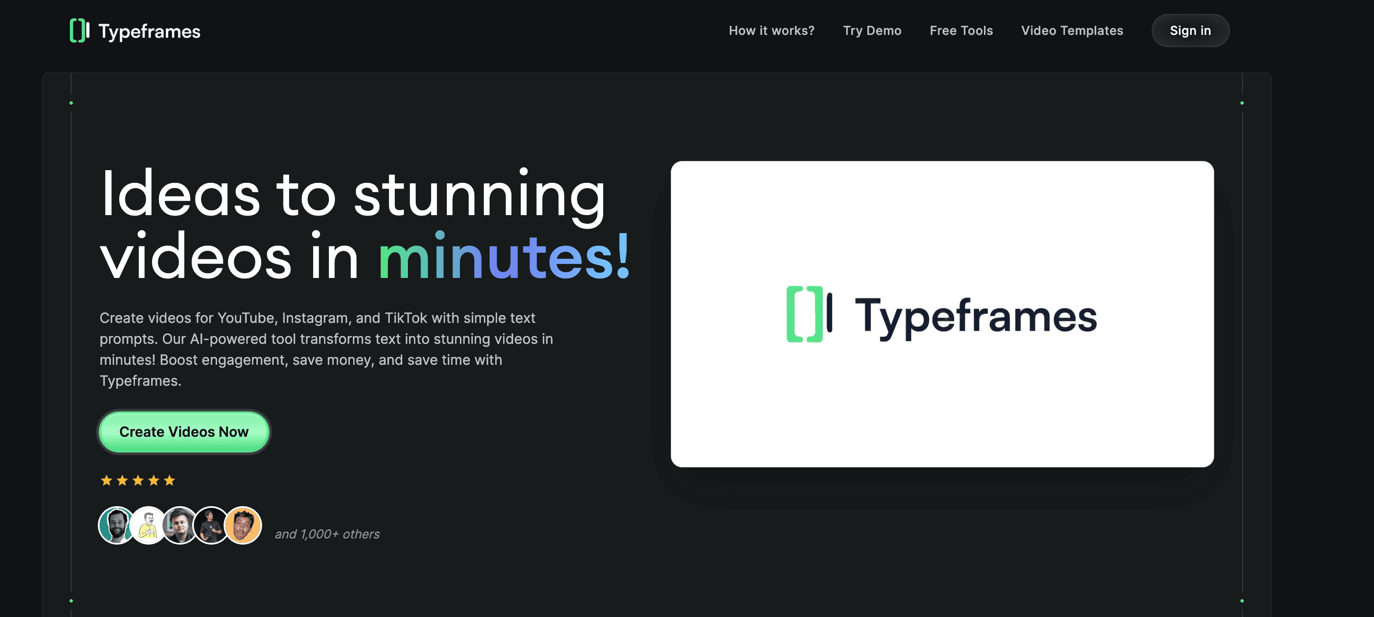This screenshot has width=1374, height=617.
Task: Open the Free Tools nav link
Action: [961, 31]
